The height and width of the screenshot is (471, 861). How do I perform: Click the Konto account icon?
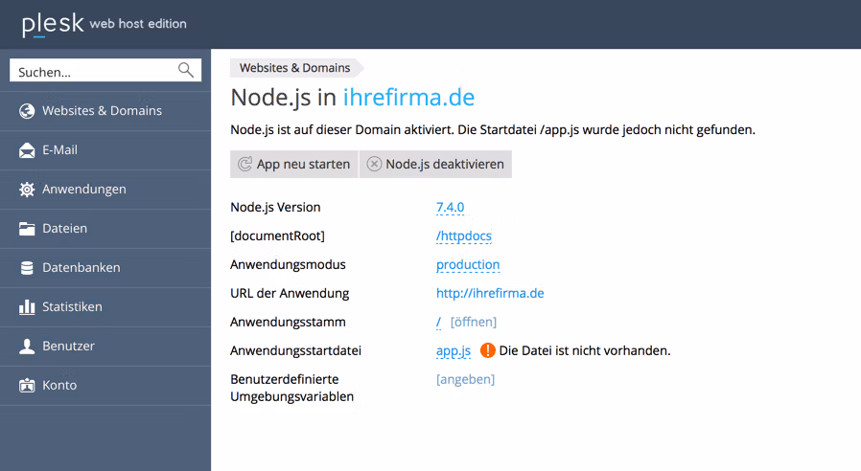coord(27,386)
